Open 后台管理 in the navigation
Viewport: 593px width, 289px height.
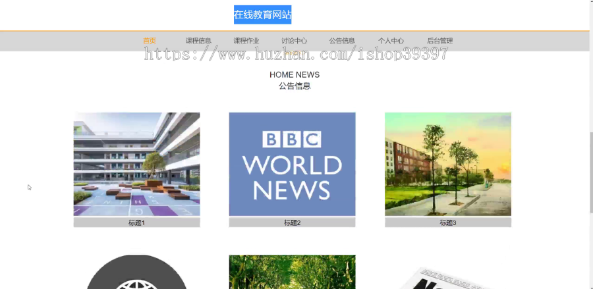(x=440, y=41)
